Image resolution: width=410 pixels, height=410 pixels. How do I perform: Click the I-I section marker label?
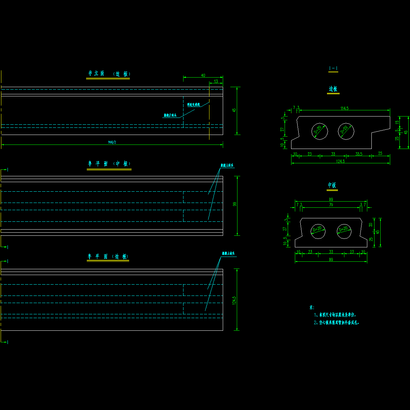click(x=333, y=69)
